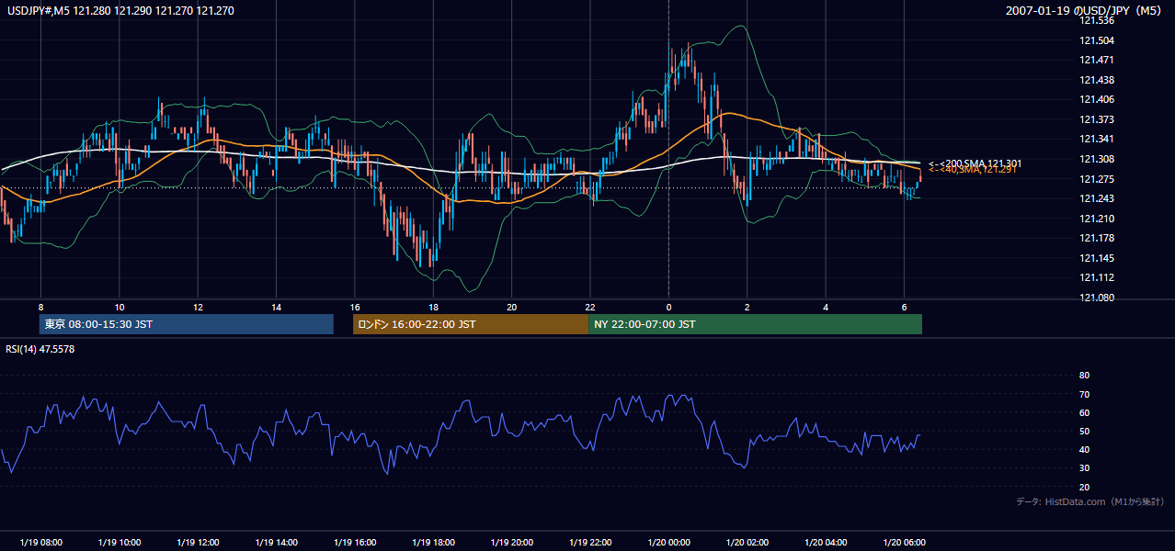Click the RSI(14) 47.5578 indicator label

click(41, 349)
